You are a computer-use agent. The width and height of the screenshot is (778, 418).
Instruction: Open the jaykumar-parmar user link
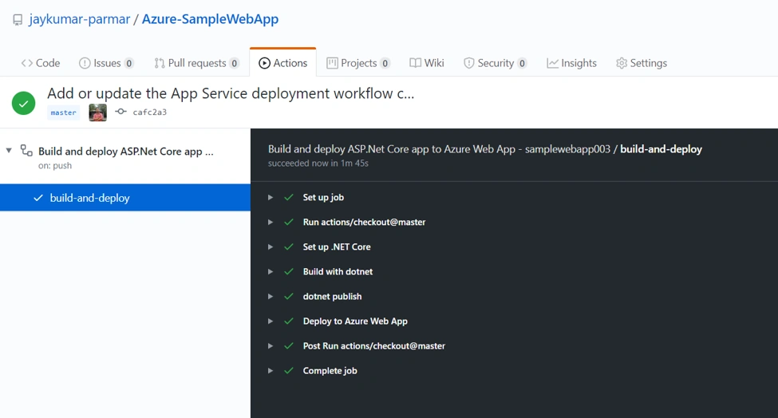pos(79,19)
